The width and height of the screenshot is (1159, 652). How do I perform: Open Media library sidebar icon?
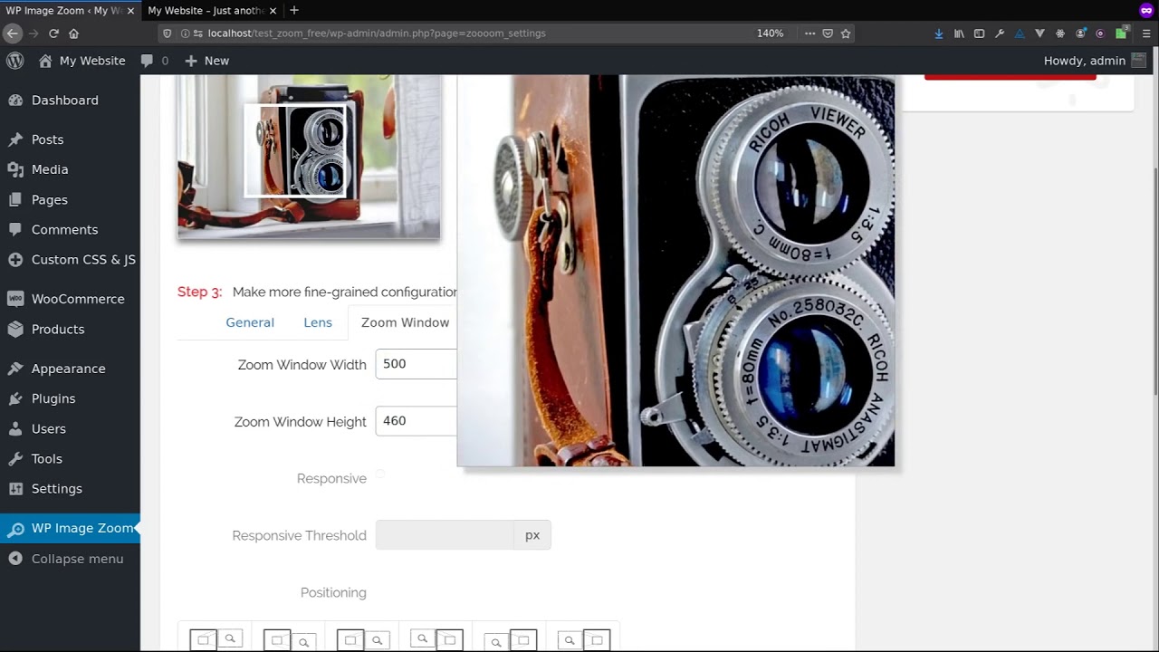click(15, 169)
